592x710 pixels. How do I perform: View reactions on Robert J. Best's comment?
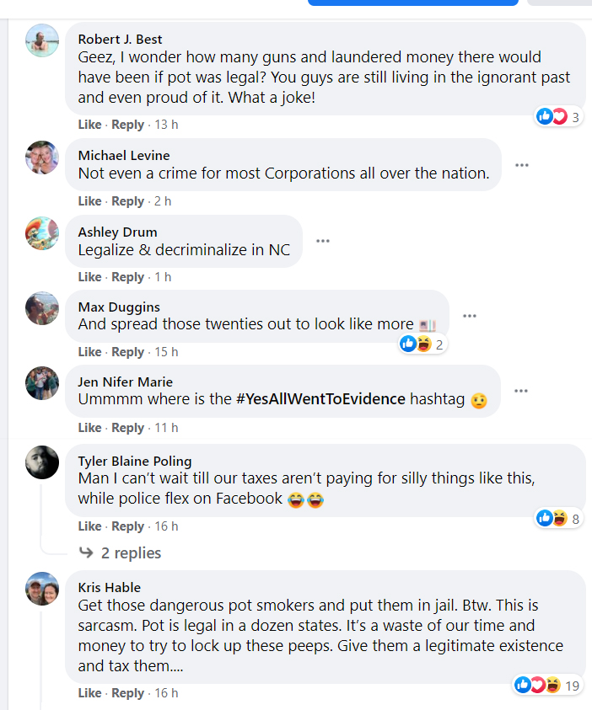point(558,117)
